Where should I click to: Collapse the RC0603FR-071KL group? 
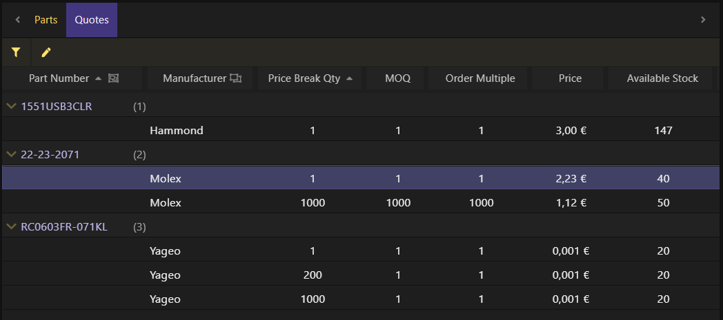point(12,226)
